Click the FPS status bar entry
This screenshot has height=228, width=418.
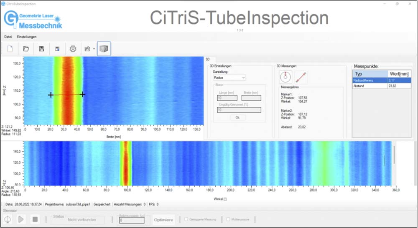tap(153, 204)
